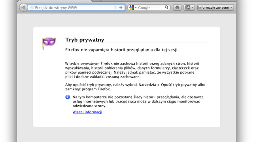
Task: Click paragraph starting 'Aby opuścić tryb prywatny'
Action: pos(135,87)
